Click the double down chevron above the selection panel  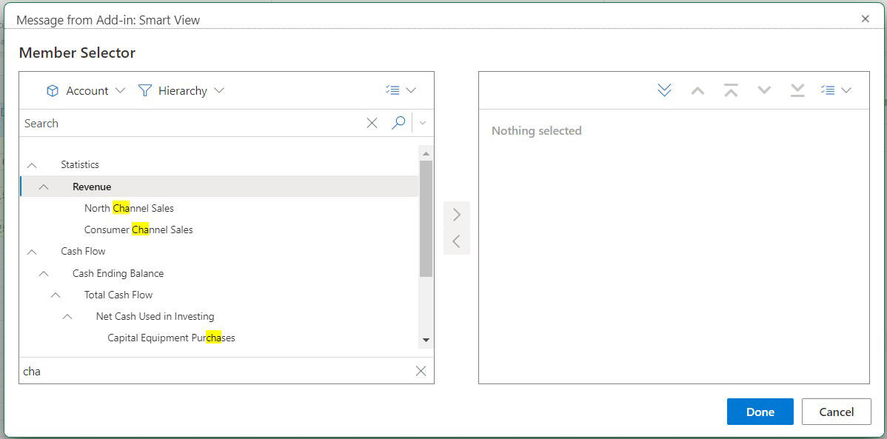point(664,89)
